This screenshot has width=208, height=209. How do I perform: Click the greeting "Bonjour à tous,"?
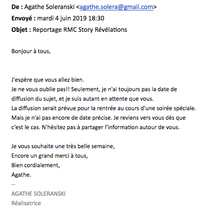pyautogui.click(x=31, y=51)
